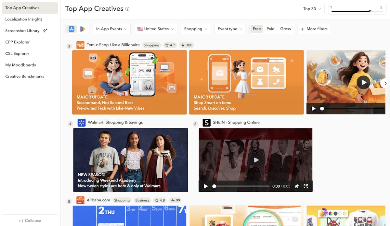390x226 pixels.
Task: Go to Creative Benchmarks in the sidebar
Action: click(25, 77)
